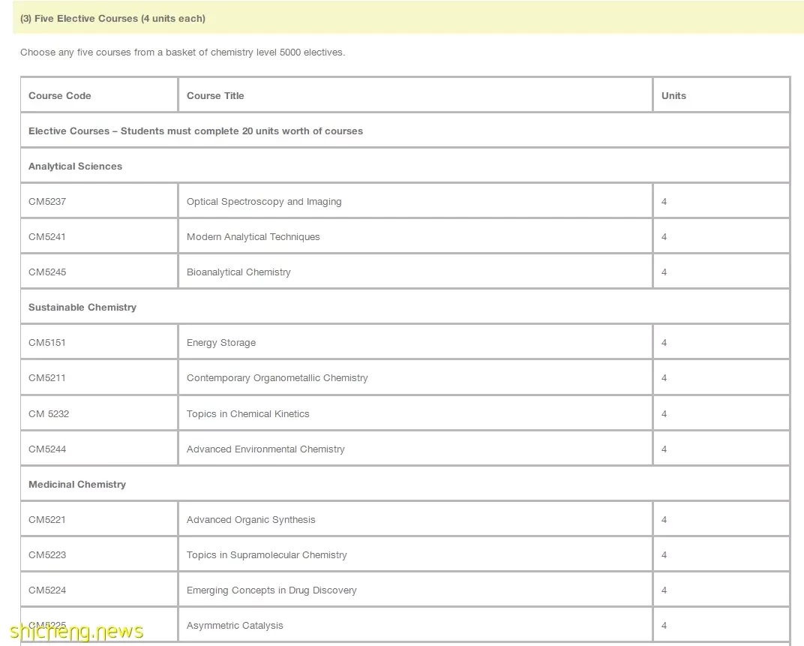Click the units value "4" for Asymmetric Catalysis

(x=664, y=626)
